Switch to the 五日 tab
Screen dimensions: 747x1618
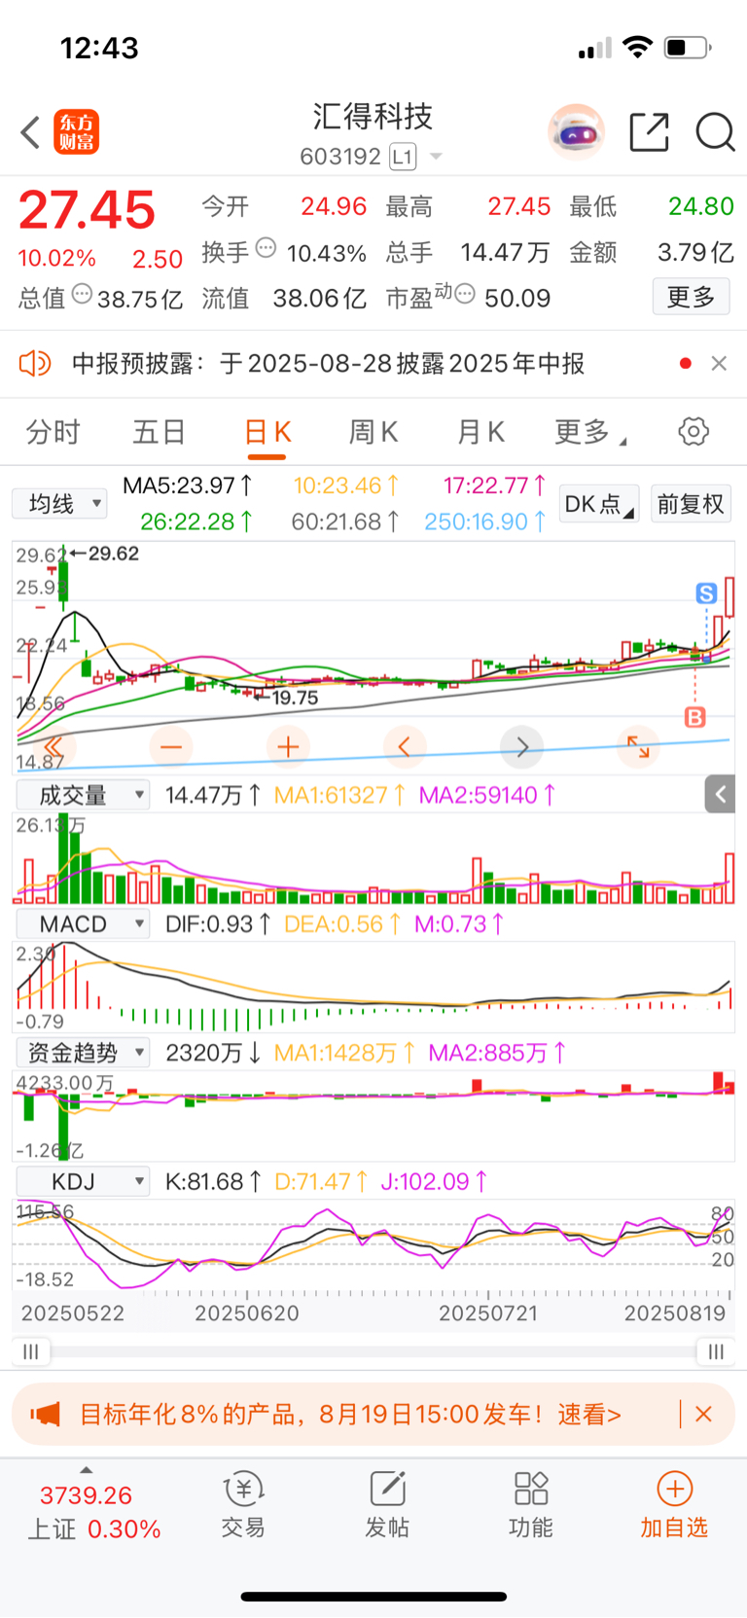pos(159,432)
